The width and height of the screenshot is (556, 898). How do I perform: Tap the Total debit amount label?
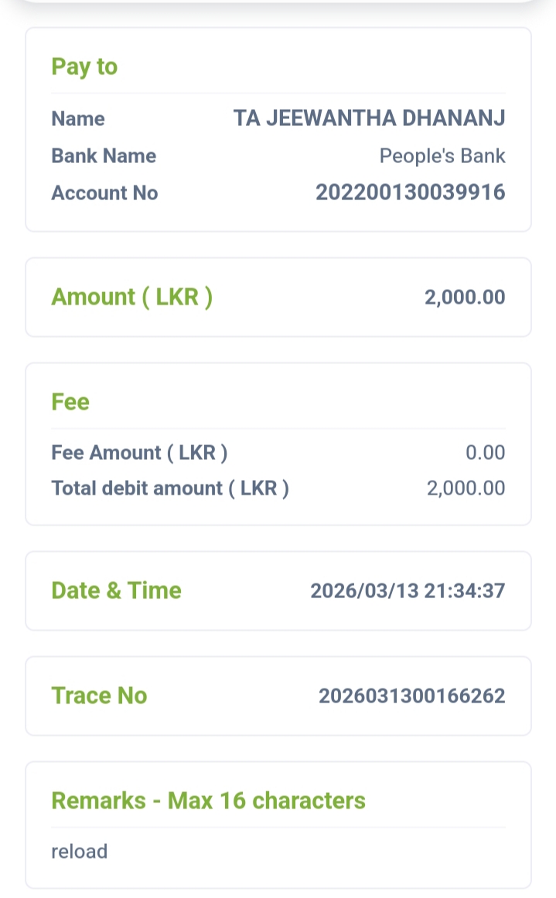click(170, 488)
